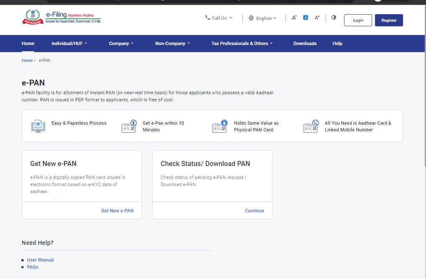
Task: Decrease font size with the A- icon
Action: pyautogui.click(x=294, y=18)
